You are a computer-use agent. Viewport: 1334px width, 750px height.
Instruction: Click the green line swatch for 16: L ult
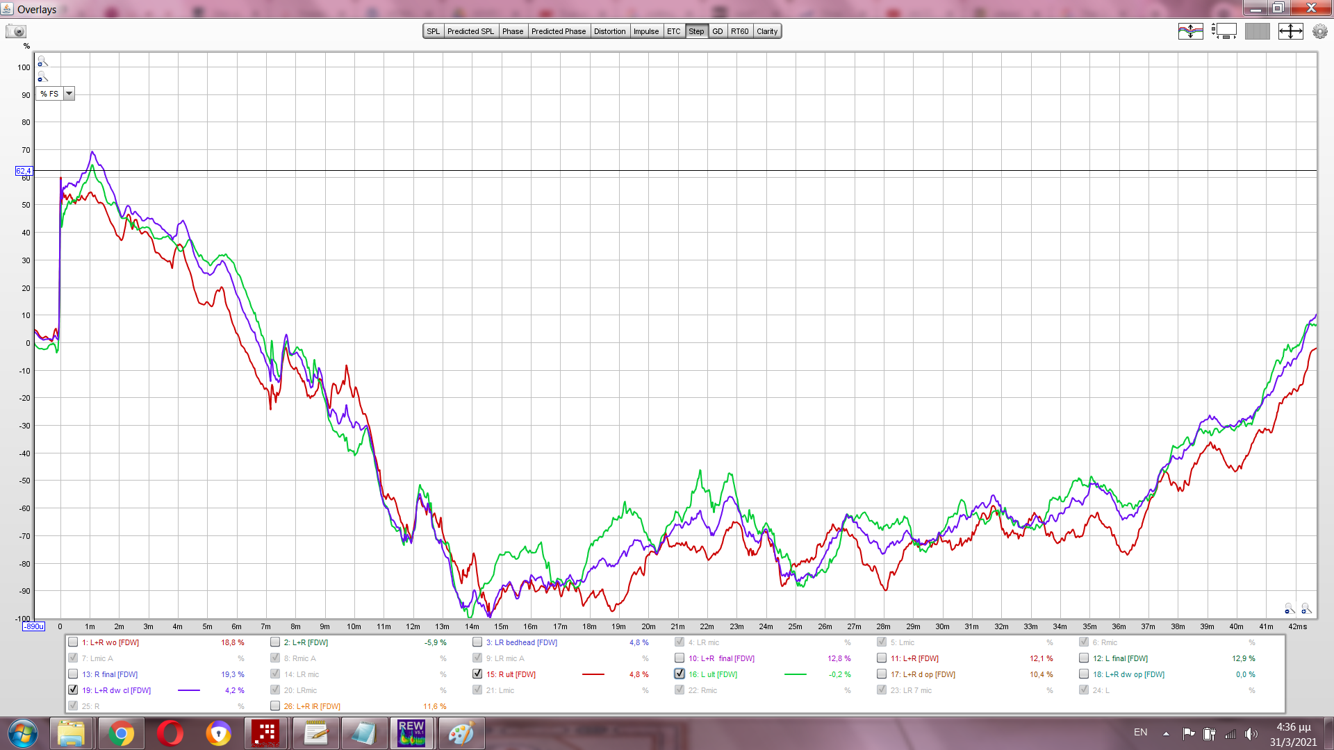click(795, 674)
